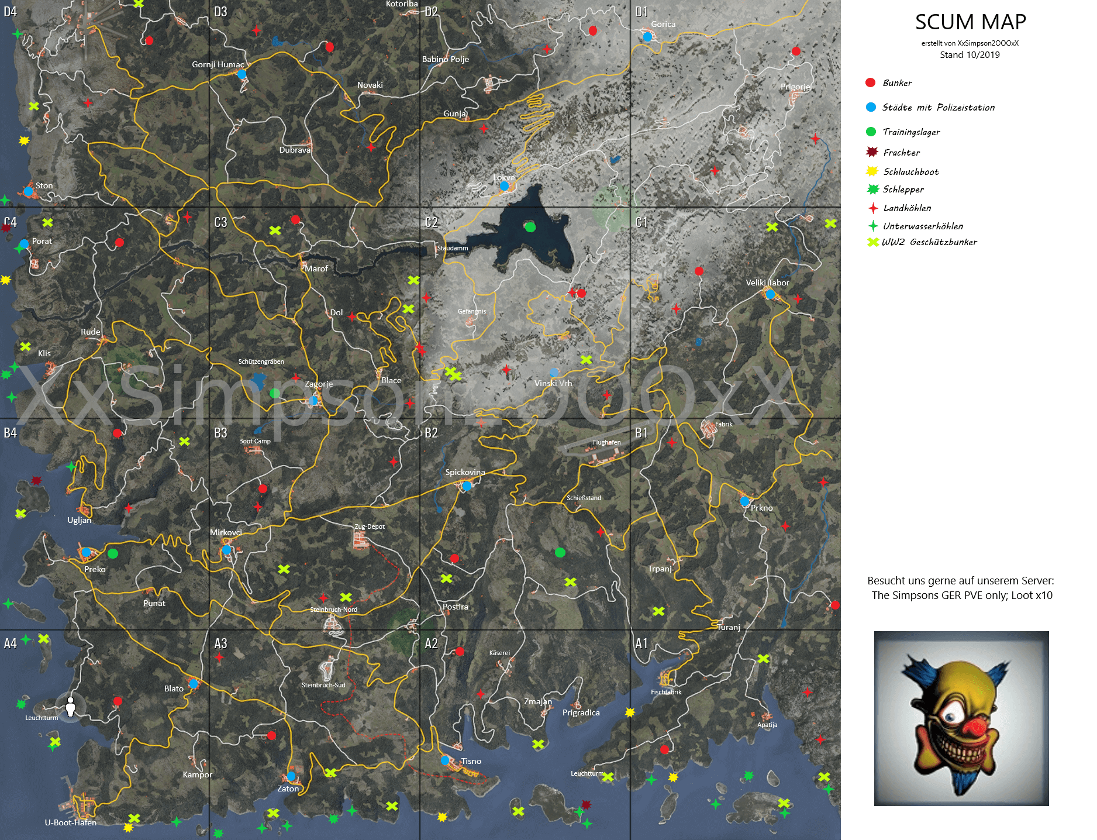Click the blue marker beside Prkno
Image resolution: width=1097 pixels, height=840 pixels.
click(744, 501)
